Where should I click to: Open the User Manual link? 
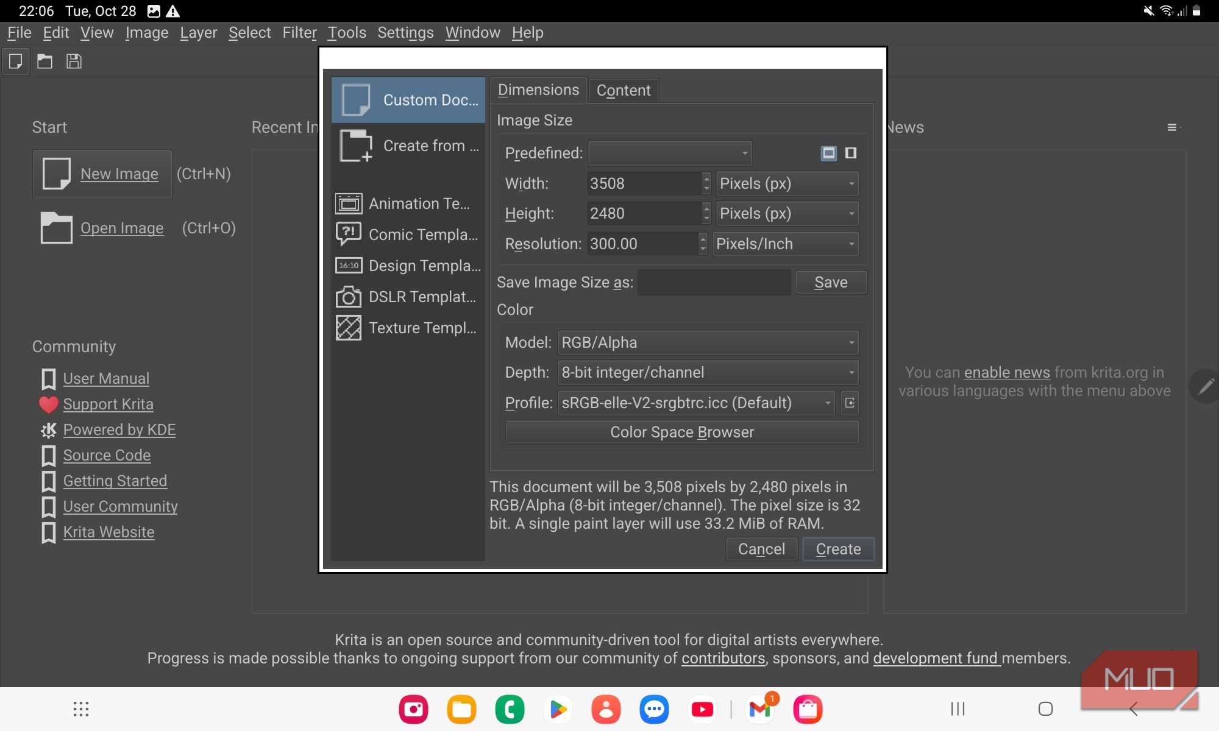click(x=106, y=378)
